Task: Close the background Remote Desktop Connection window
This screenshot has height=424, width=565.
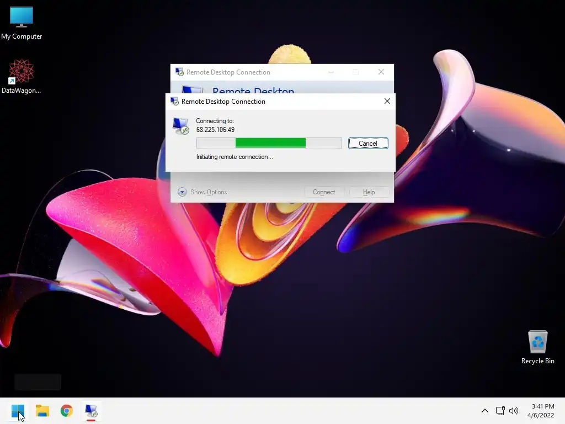Action: click(381, 72)
